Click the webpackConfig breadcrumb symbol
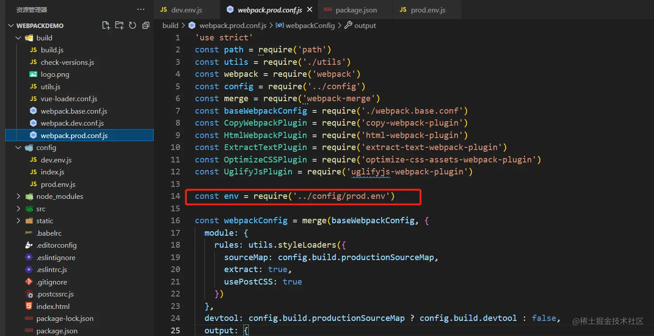The height and width of the screenshot is (336, 654). (x=310, y=25)
